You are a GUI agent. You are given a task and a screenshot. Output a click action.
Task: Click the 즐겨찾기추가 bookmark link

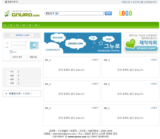pos(11,2)
